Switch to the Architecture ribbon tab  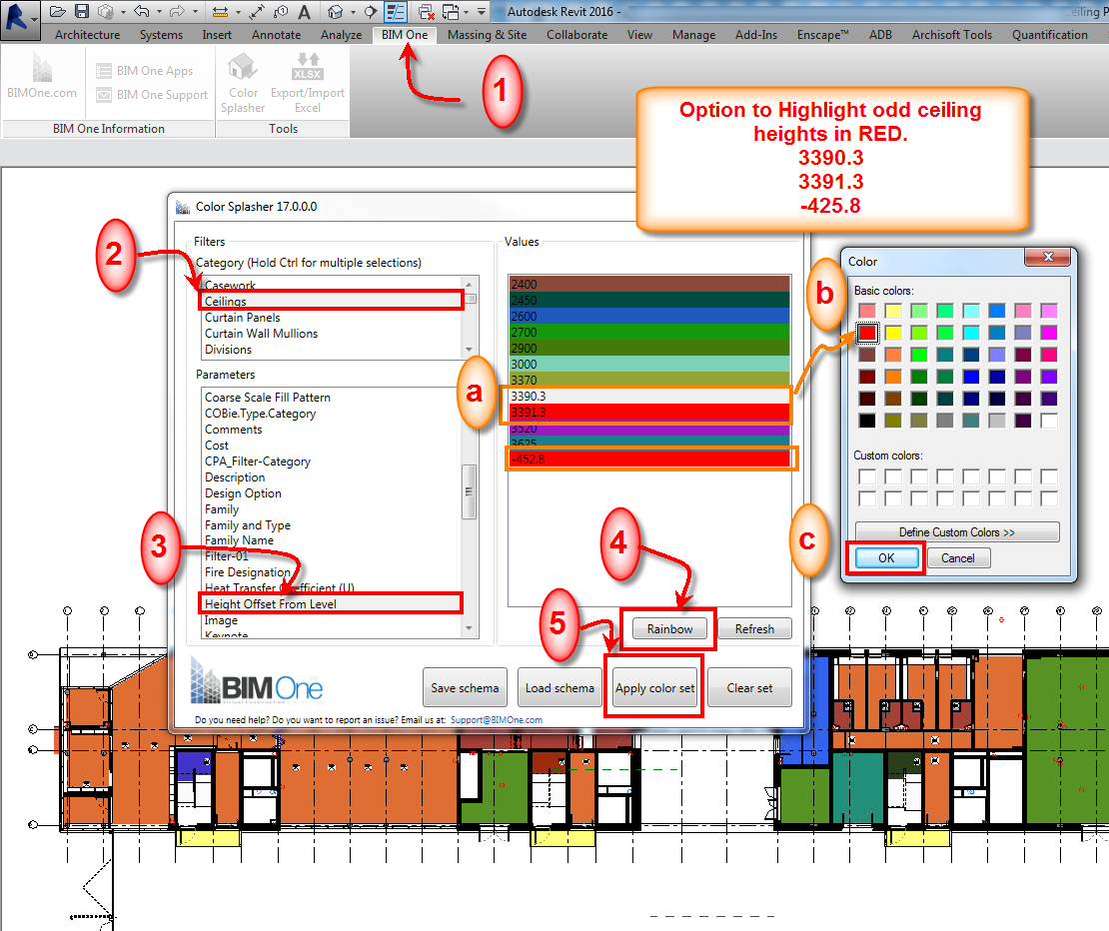pos(87,34)
